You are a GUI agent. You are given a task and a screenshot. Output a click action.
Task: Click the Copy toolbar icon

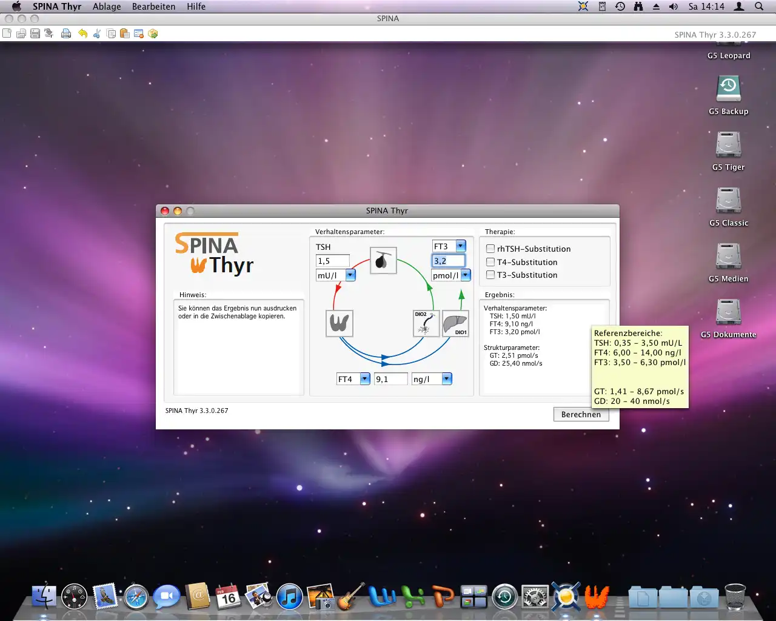pyautogui.click(x=111, y=33)
